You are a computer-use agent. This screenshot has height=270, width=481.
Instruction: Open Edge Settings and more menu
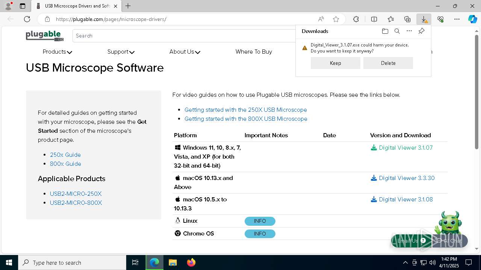point(457,19)
